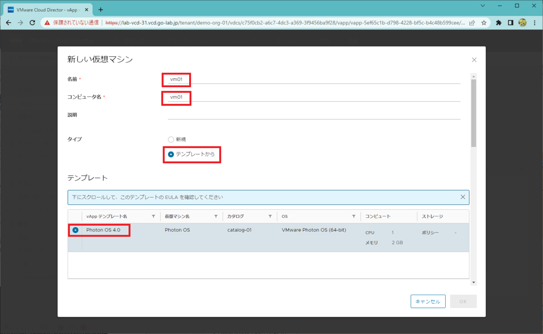Filter the OS column

[x=354, y=216]
